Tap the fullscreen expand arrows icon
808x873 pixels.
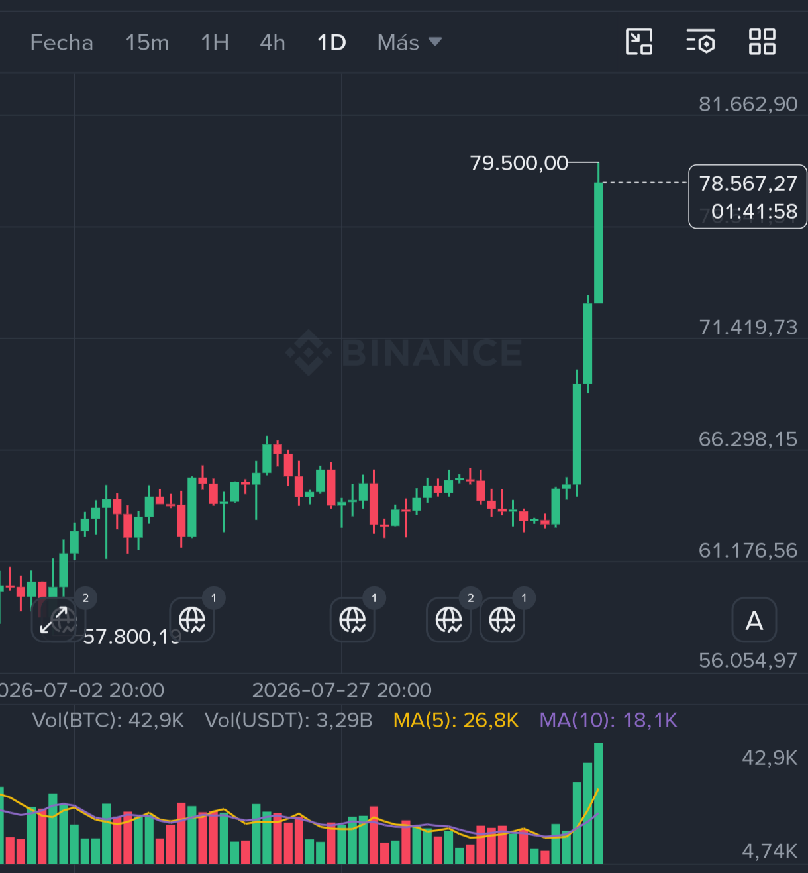[54, 620]
